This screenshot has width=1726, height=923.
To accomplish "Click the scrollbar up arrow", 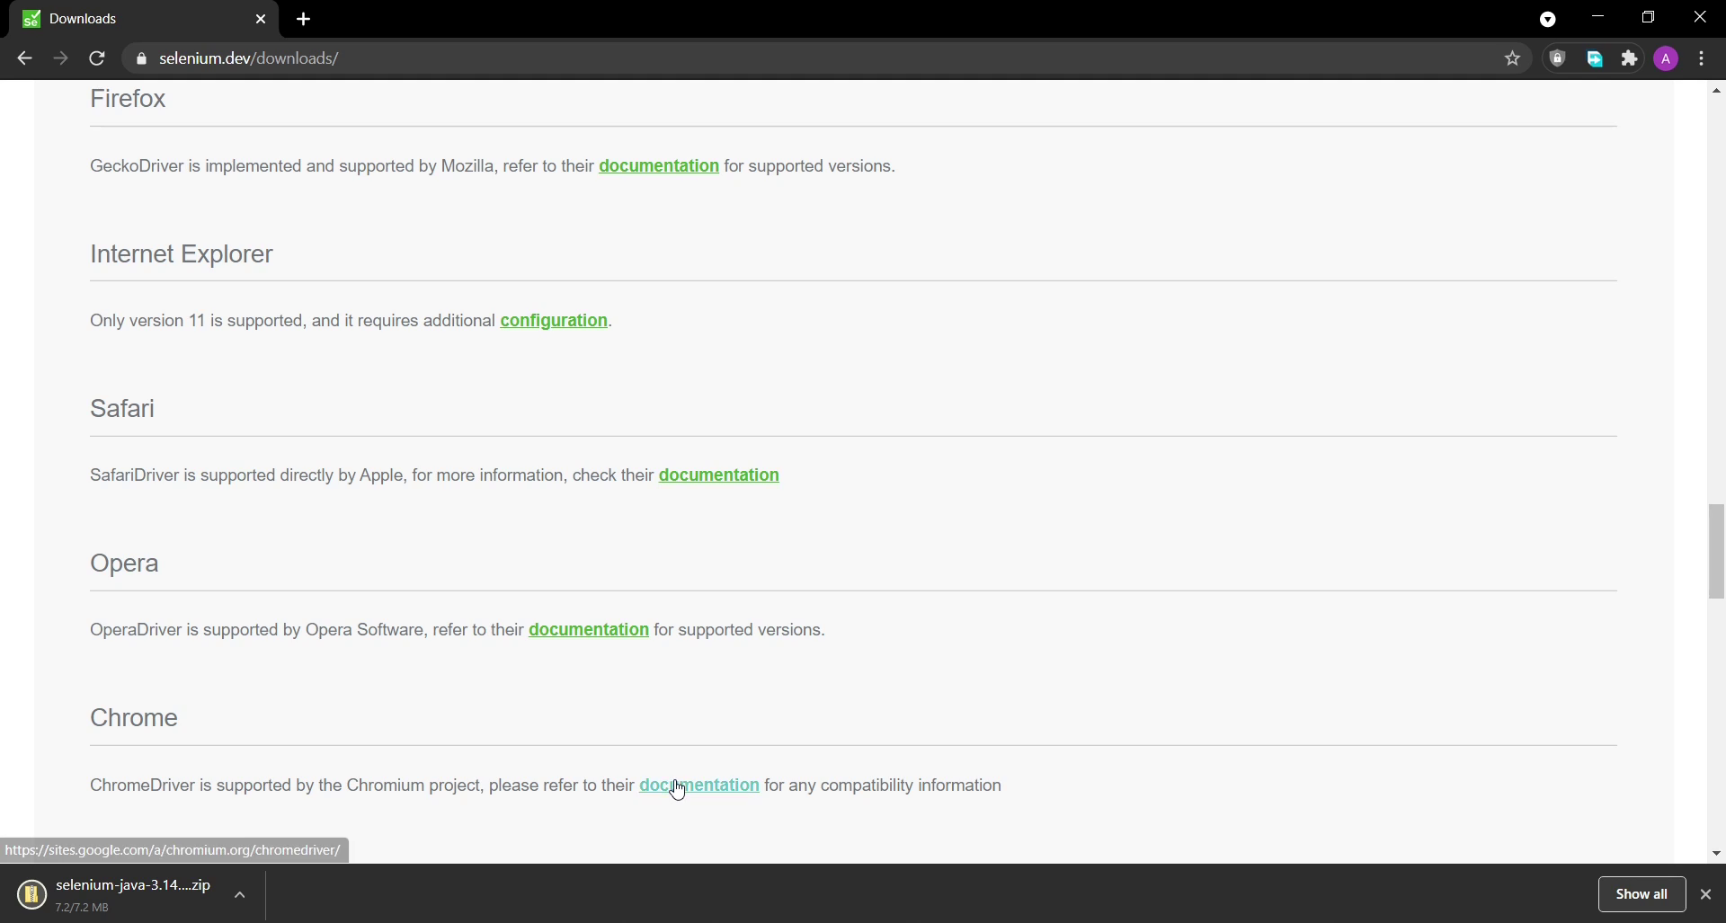I will (1716, 91).
